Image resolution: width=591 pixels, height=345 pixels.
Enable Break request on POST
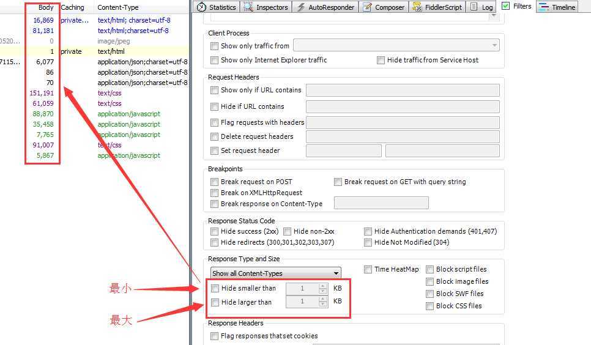(x=215, y=182)
